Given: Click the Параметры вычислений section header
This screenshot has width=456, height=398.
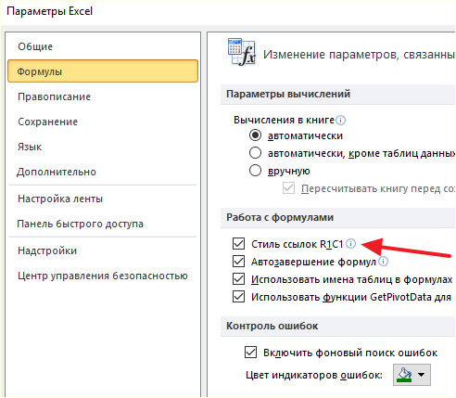Looking at the screenshot, I should coord(288,94).
